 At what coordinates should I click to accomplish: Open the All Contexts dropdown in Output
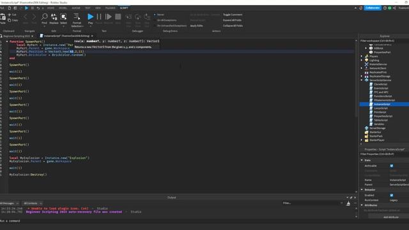click(x=33, y=203)
